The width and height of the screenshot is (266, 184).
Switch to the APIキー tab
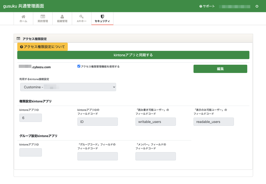click(81, 18)
